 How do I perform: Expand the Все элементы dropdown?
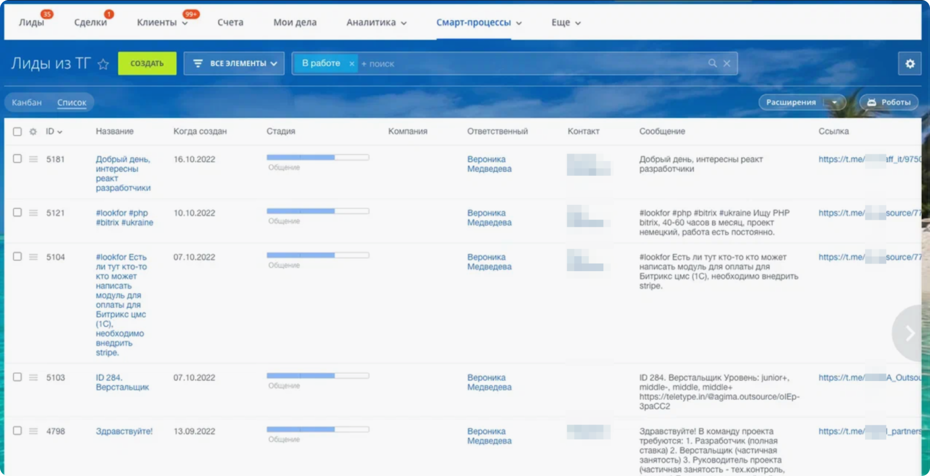point(234,63)
